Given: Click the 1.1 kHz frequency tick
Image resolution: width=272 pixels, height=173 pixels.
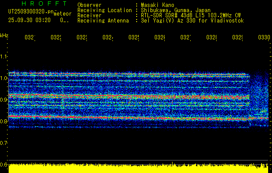Looking at the screenshot, I should 4,56.
